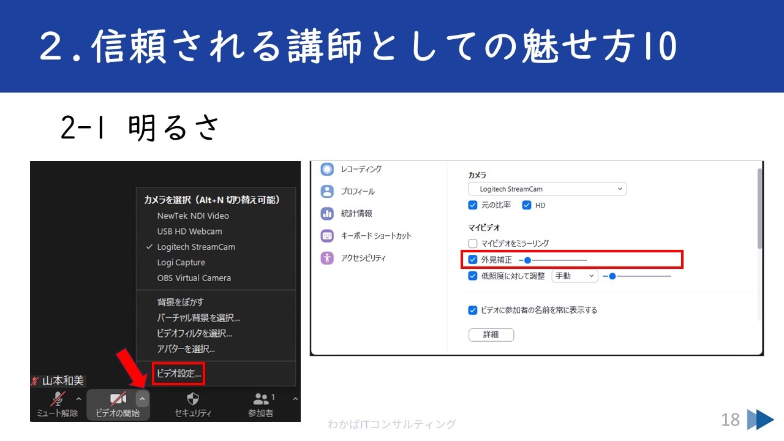The image size is (784, 441).
Task: Click the low-light adjustment slider
Action: point(637,276)
